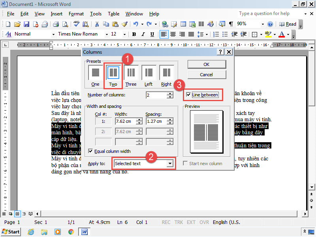Center the text with the Center align icon

[173, 34]
